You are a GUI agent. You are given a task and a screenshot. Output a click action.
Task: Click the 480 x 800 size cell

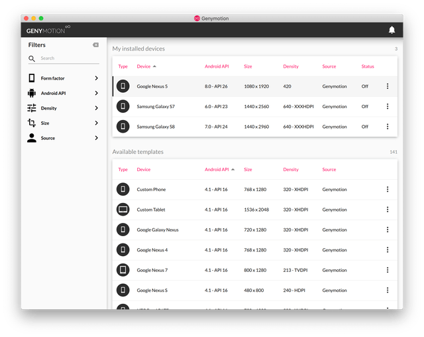(x=254, y=291)
